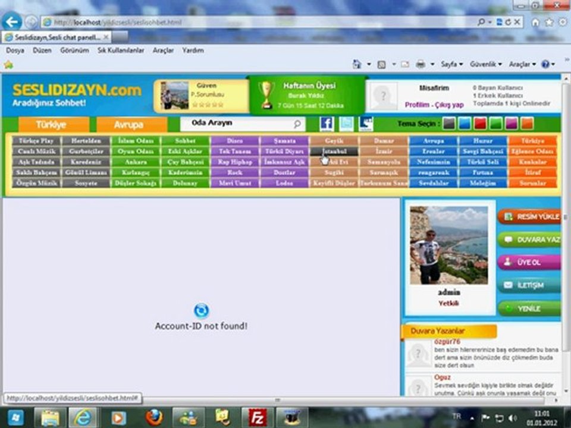
Task: Open the Yardım menu
Action: click(193, 50)
